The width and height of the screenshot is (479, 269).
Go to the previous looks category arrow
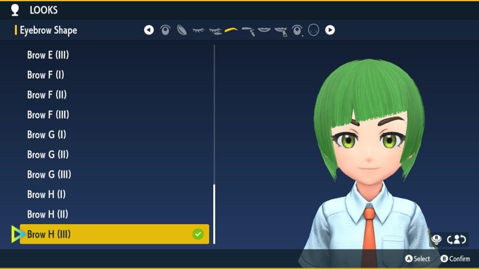[x=149, y=30]
